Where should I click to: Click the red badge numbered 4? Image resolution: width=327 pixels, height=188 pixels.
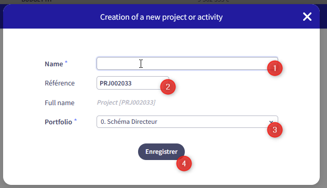click(184, 164)
